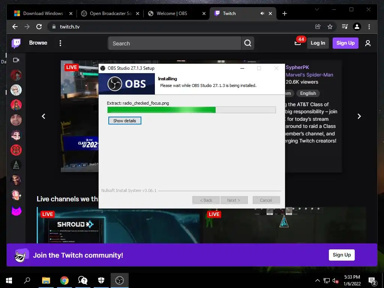This screenshot has width=384, height=288.
Task: Open the white-haired anime avatar channel
Action: click(16, 90)
